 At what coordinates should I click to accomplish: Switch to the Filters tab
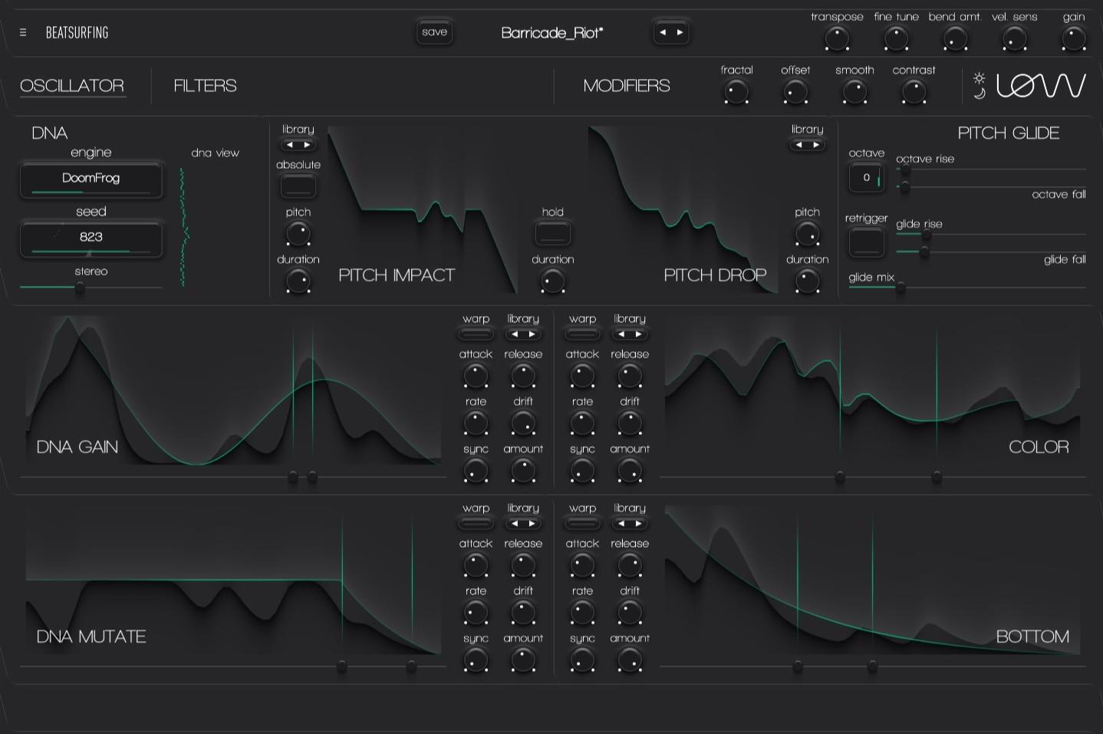coord(205,86)
